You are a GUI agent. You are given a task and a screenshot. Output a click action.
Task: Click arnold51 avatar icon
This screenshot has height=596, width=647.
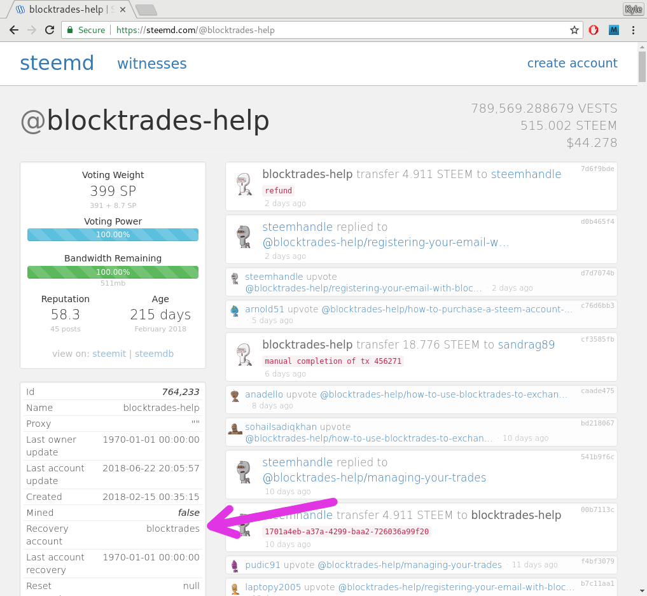click(x=235, y=311)
